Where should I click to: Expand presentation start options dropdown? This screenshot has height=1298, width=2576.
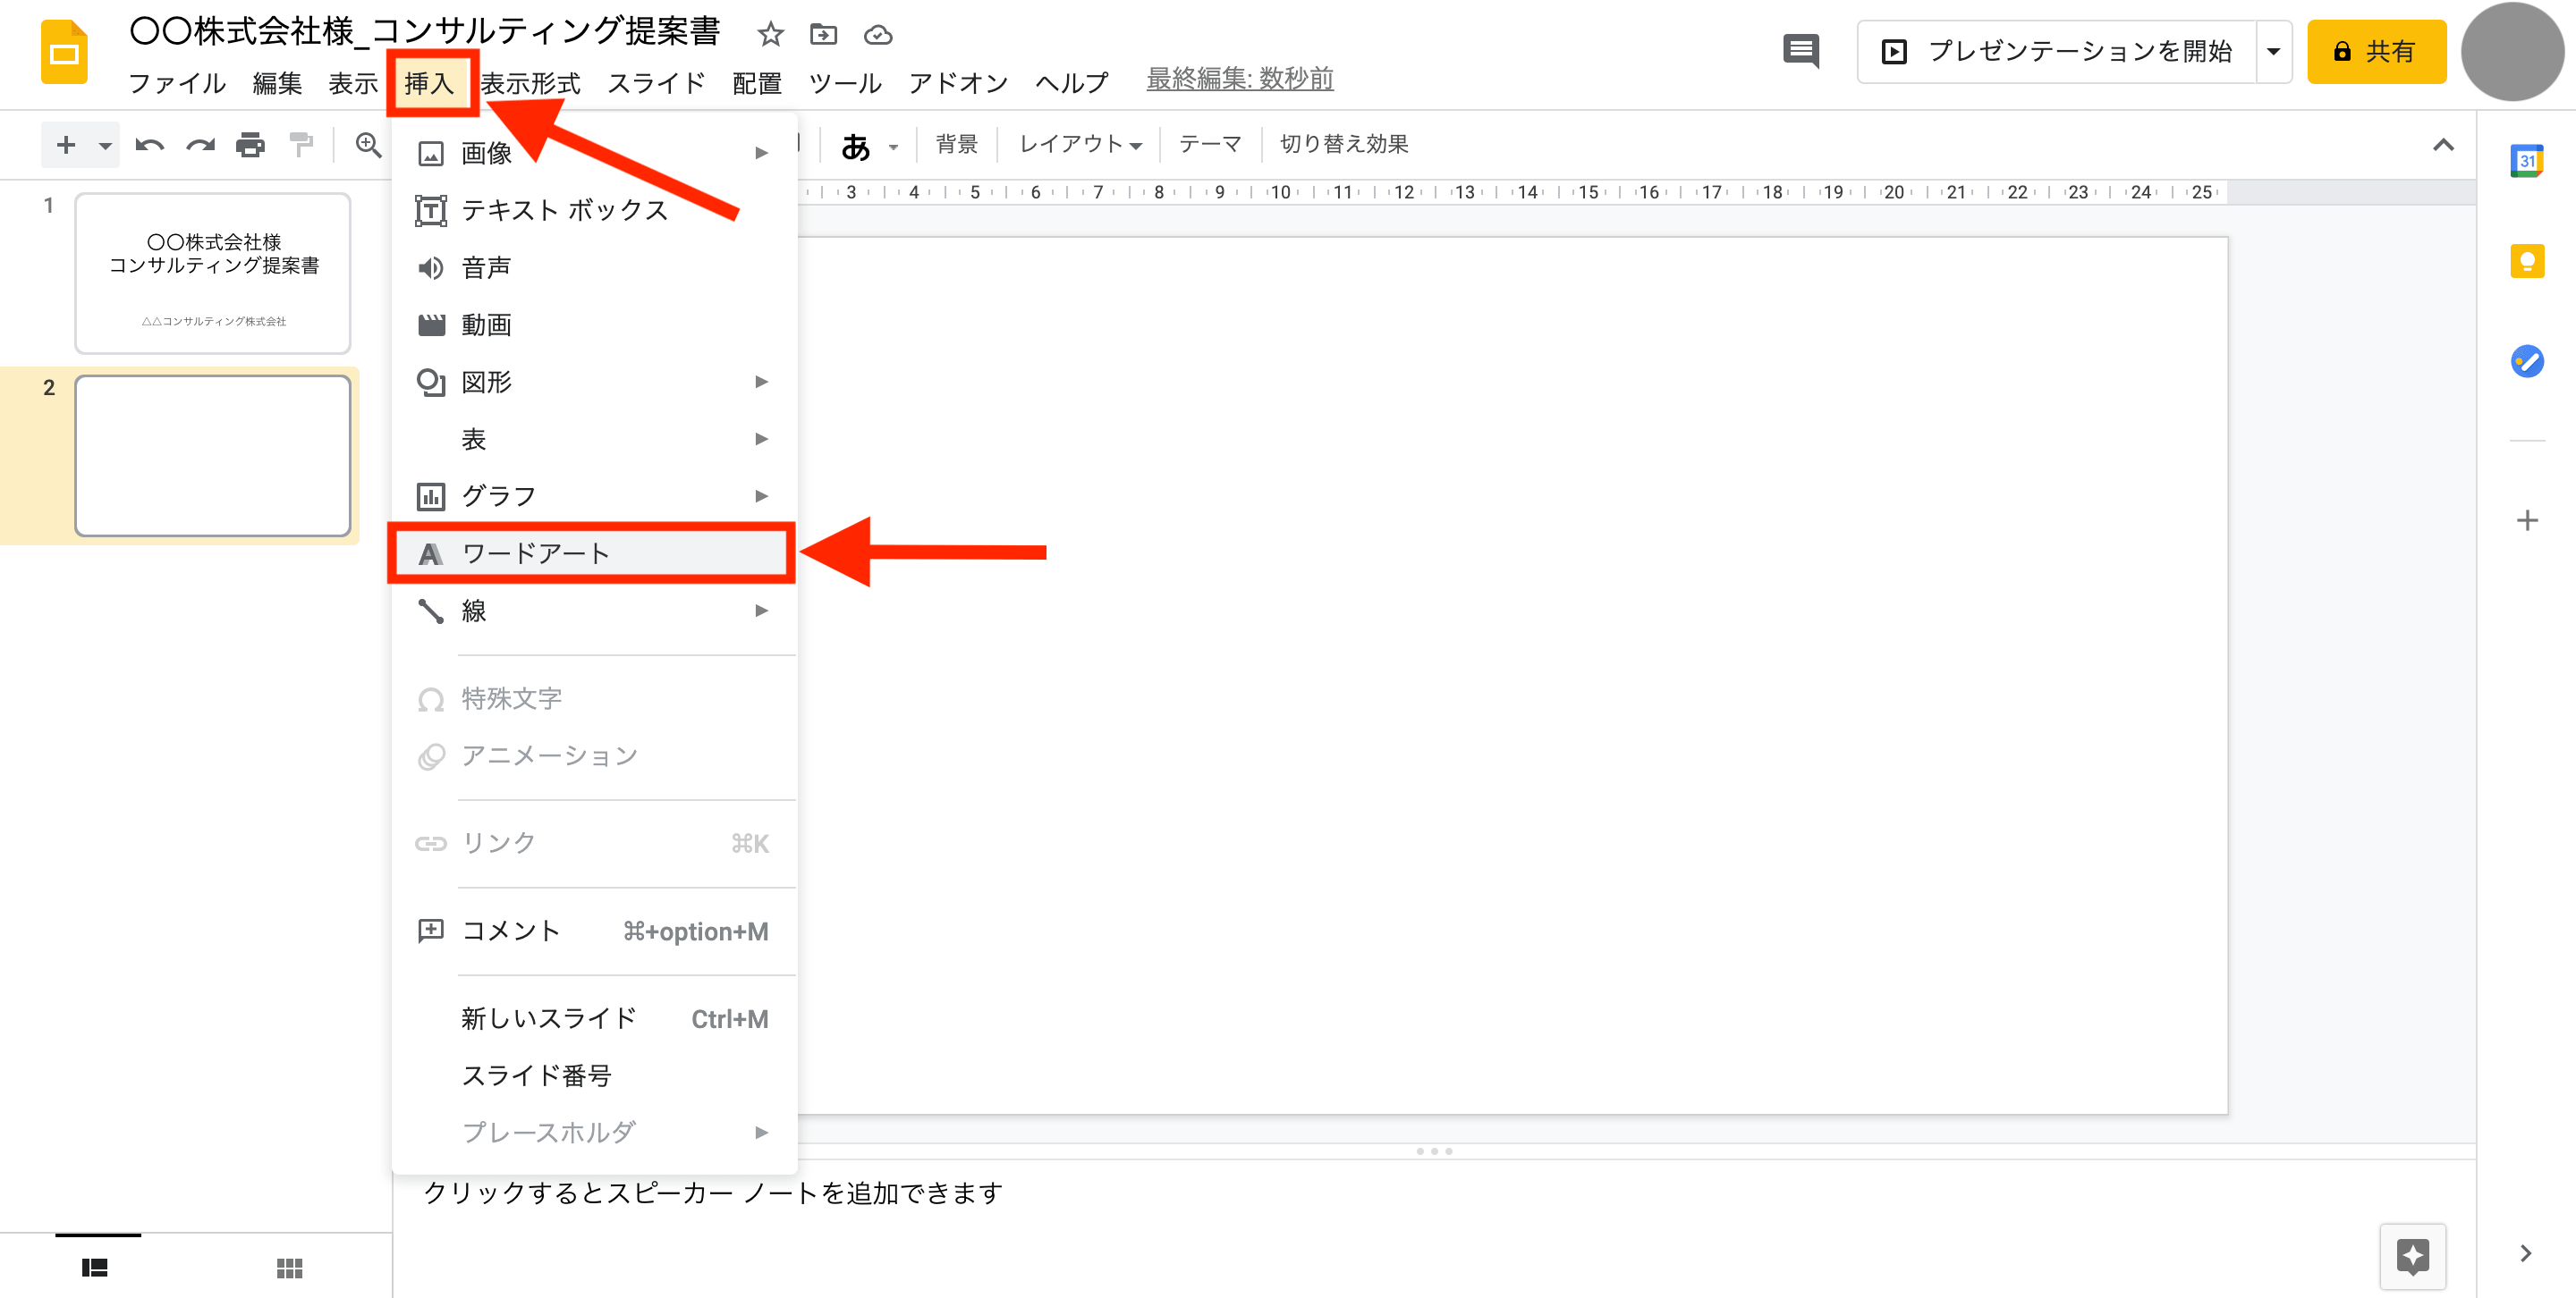click(x=2274, y=51)
